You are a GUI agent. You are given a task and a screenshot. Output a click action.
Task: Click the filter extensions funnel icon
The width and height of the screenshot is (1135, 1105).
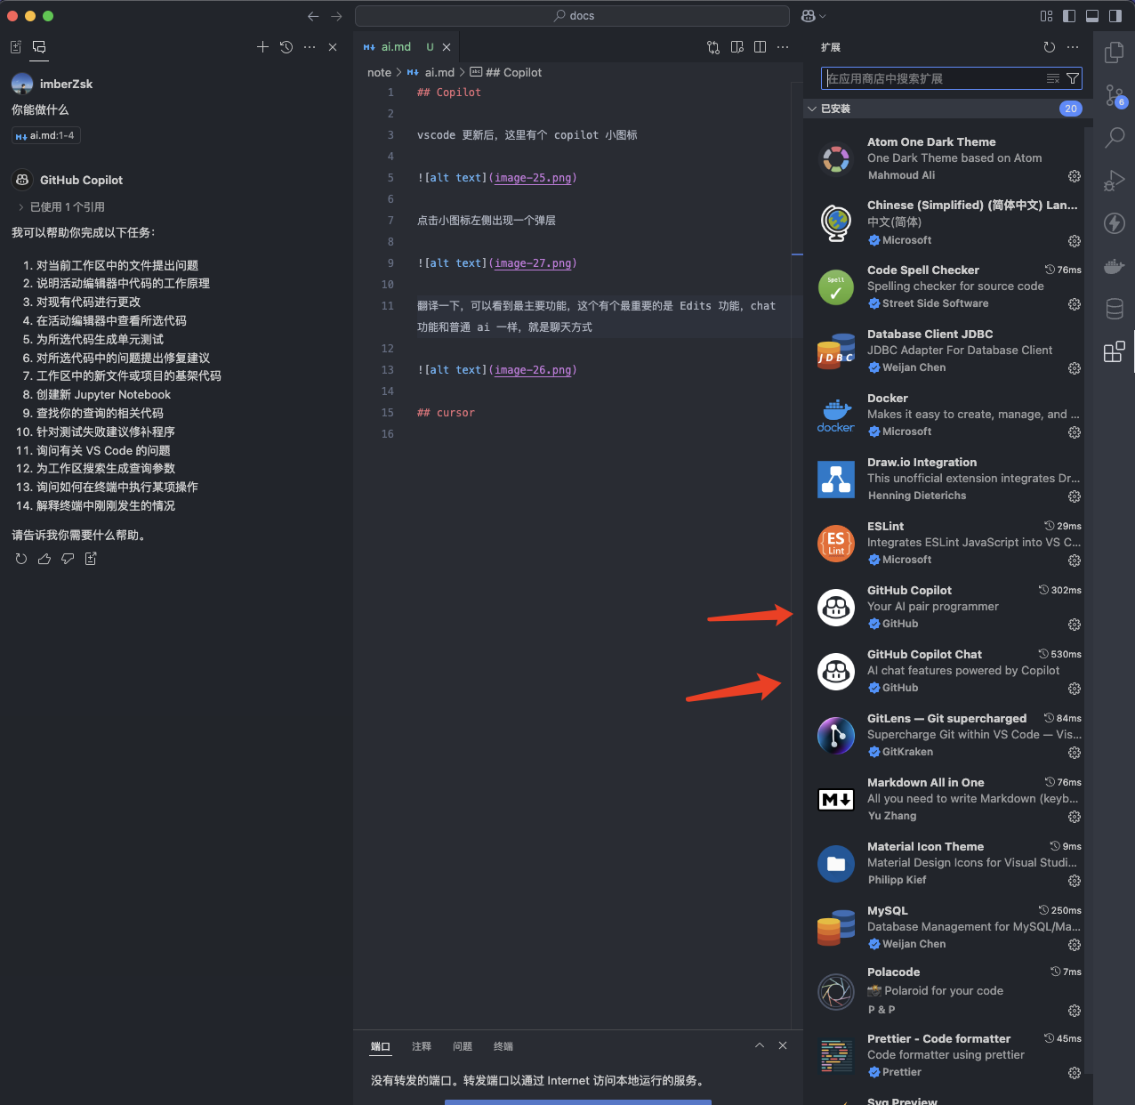coord(1073,78)
